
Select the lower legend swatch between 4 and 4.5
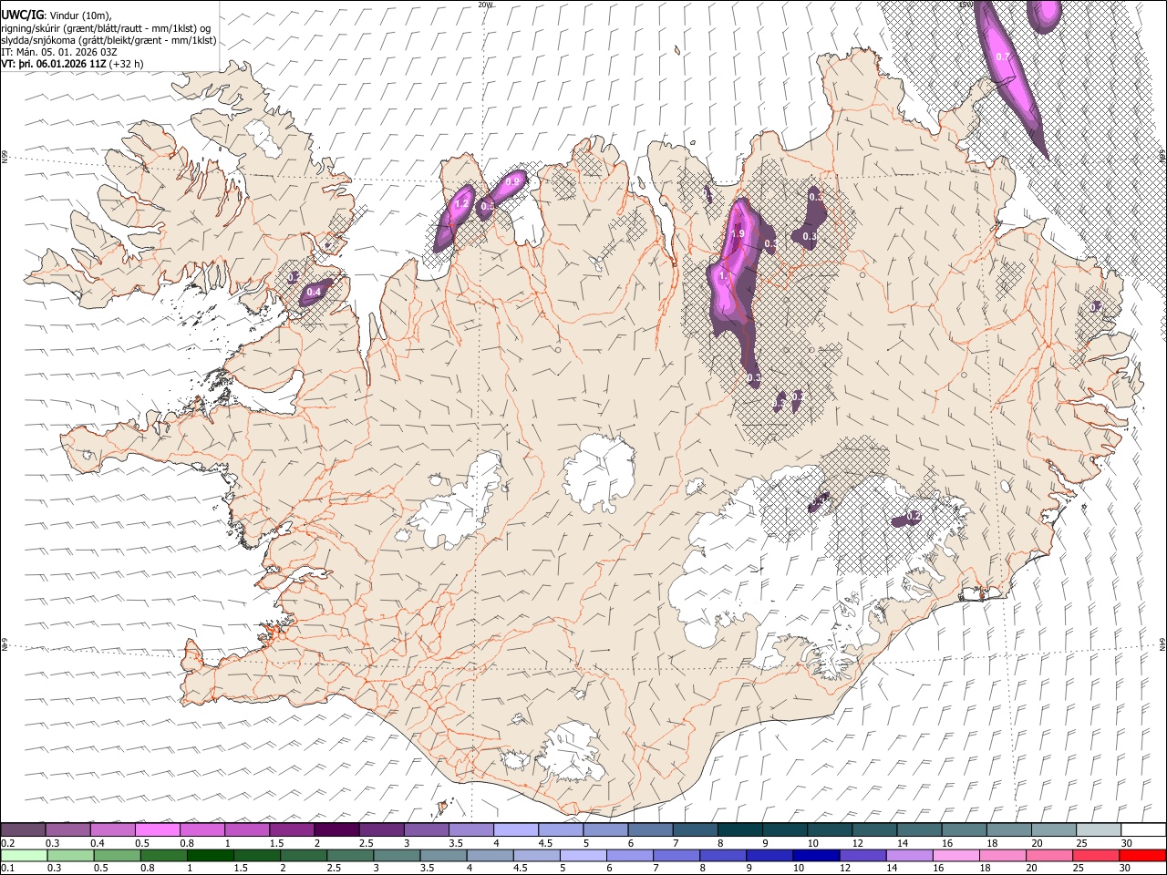(x=489, y=855)
